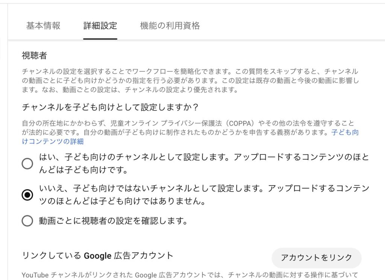Select the はい、子ども向け radio button
Screen dimensions: 385x280
point(27,163)
